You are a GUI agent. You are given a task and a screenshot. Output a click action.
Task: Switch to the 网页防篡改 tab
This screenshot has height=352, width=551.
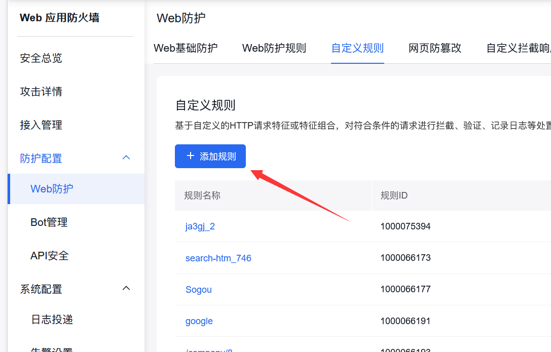(435, 48)
